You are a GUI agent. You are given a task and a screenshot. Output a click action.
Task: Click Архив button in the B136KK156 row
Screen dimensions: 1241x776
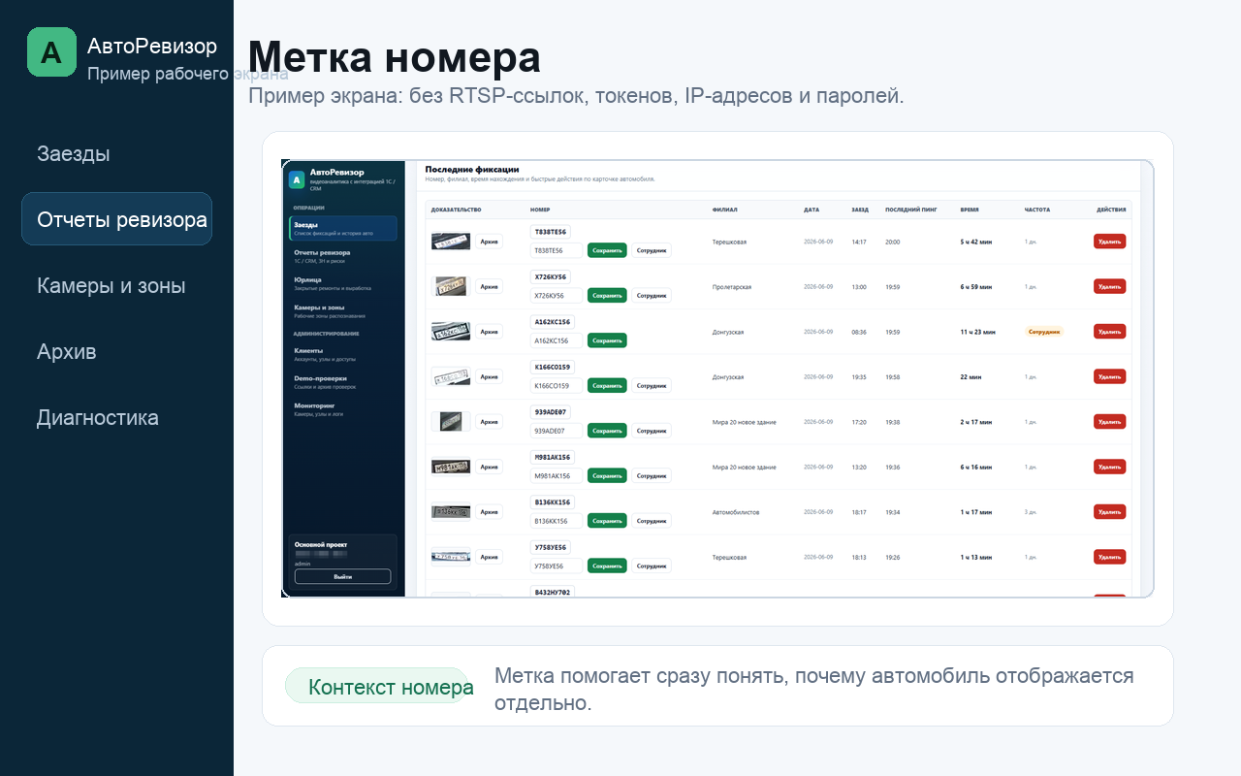pos(490,512)
